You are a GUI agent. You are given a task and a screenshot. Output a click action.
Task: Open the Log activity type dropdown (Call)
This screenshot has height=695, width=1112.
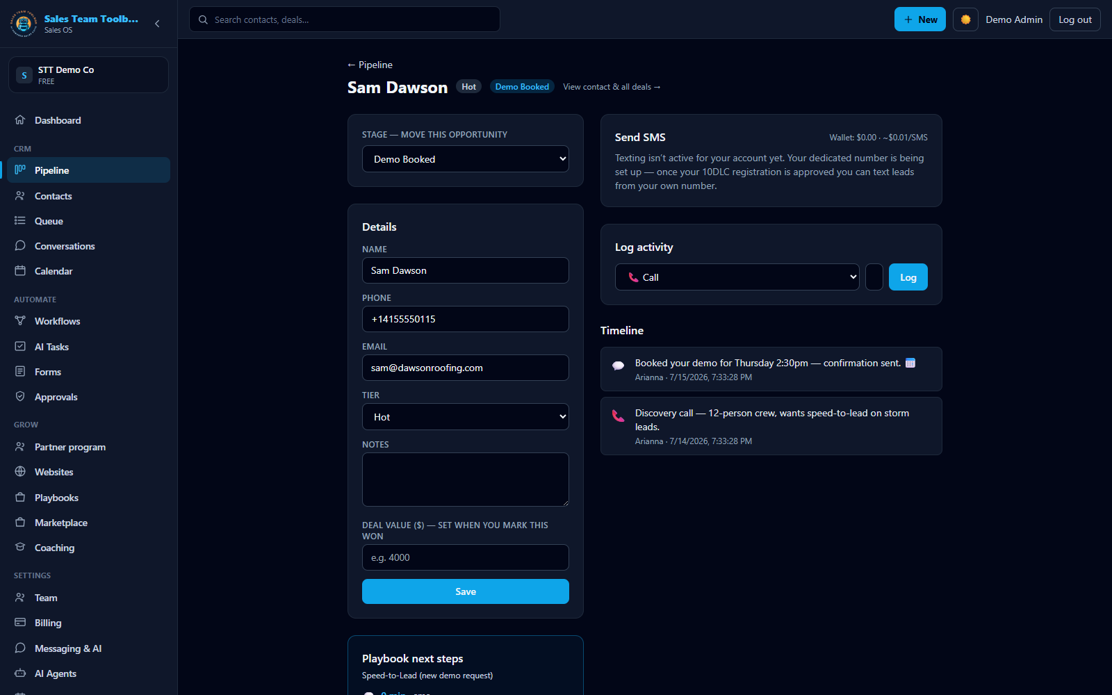(x=737, y=277)
